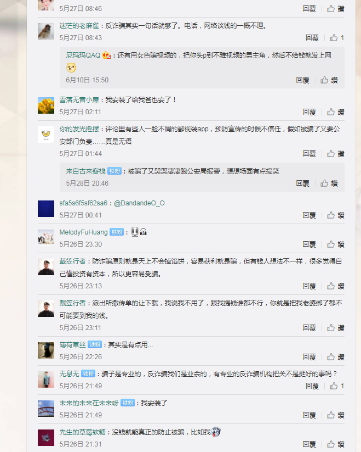Click the timestamp 5月28日 20:46
This screenshot has height=452, width=361.
(x=87, y=183)
